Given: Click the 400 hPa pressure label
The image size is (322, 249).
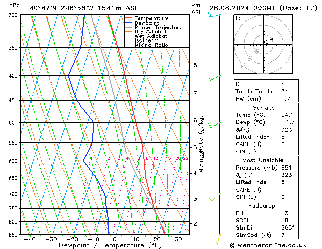Looking at the screenshot, I should point(14,76).
